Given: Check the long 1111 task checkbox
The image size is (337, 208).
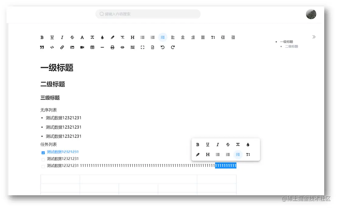Looking at the screenshot, I should pos(43,166).
